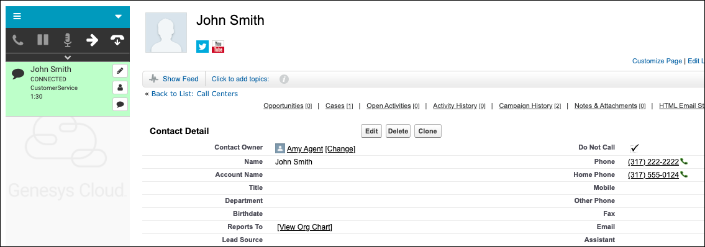Expand call controls with down chevron
Screen dimensions: 705x247
click(68, 58)
